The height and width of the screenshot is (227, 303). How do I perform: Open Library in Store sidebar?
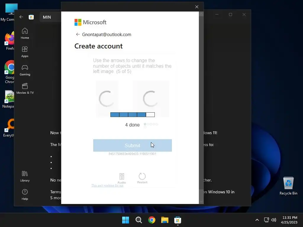[x=25, y=176]
